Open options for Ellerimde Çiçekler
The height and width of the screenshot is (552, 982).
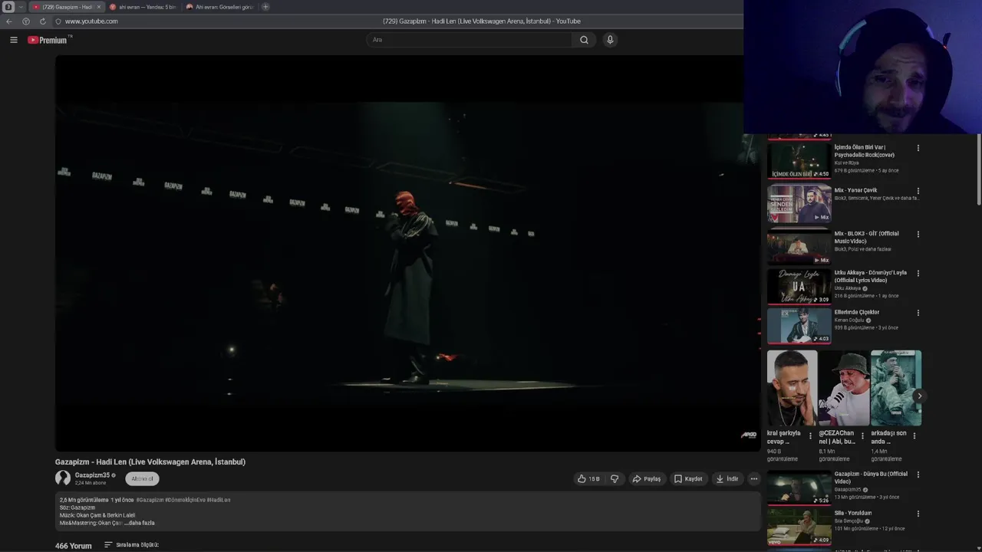point(918,313)
